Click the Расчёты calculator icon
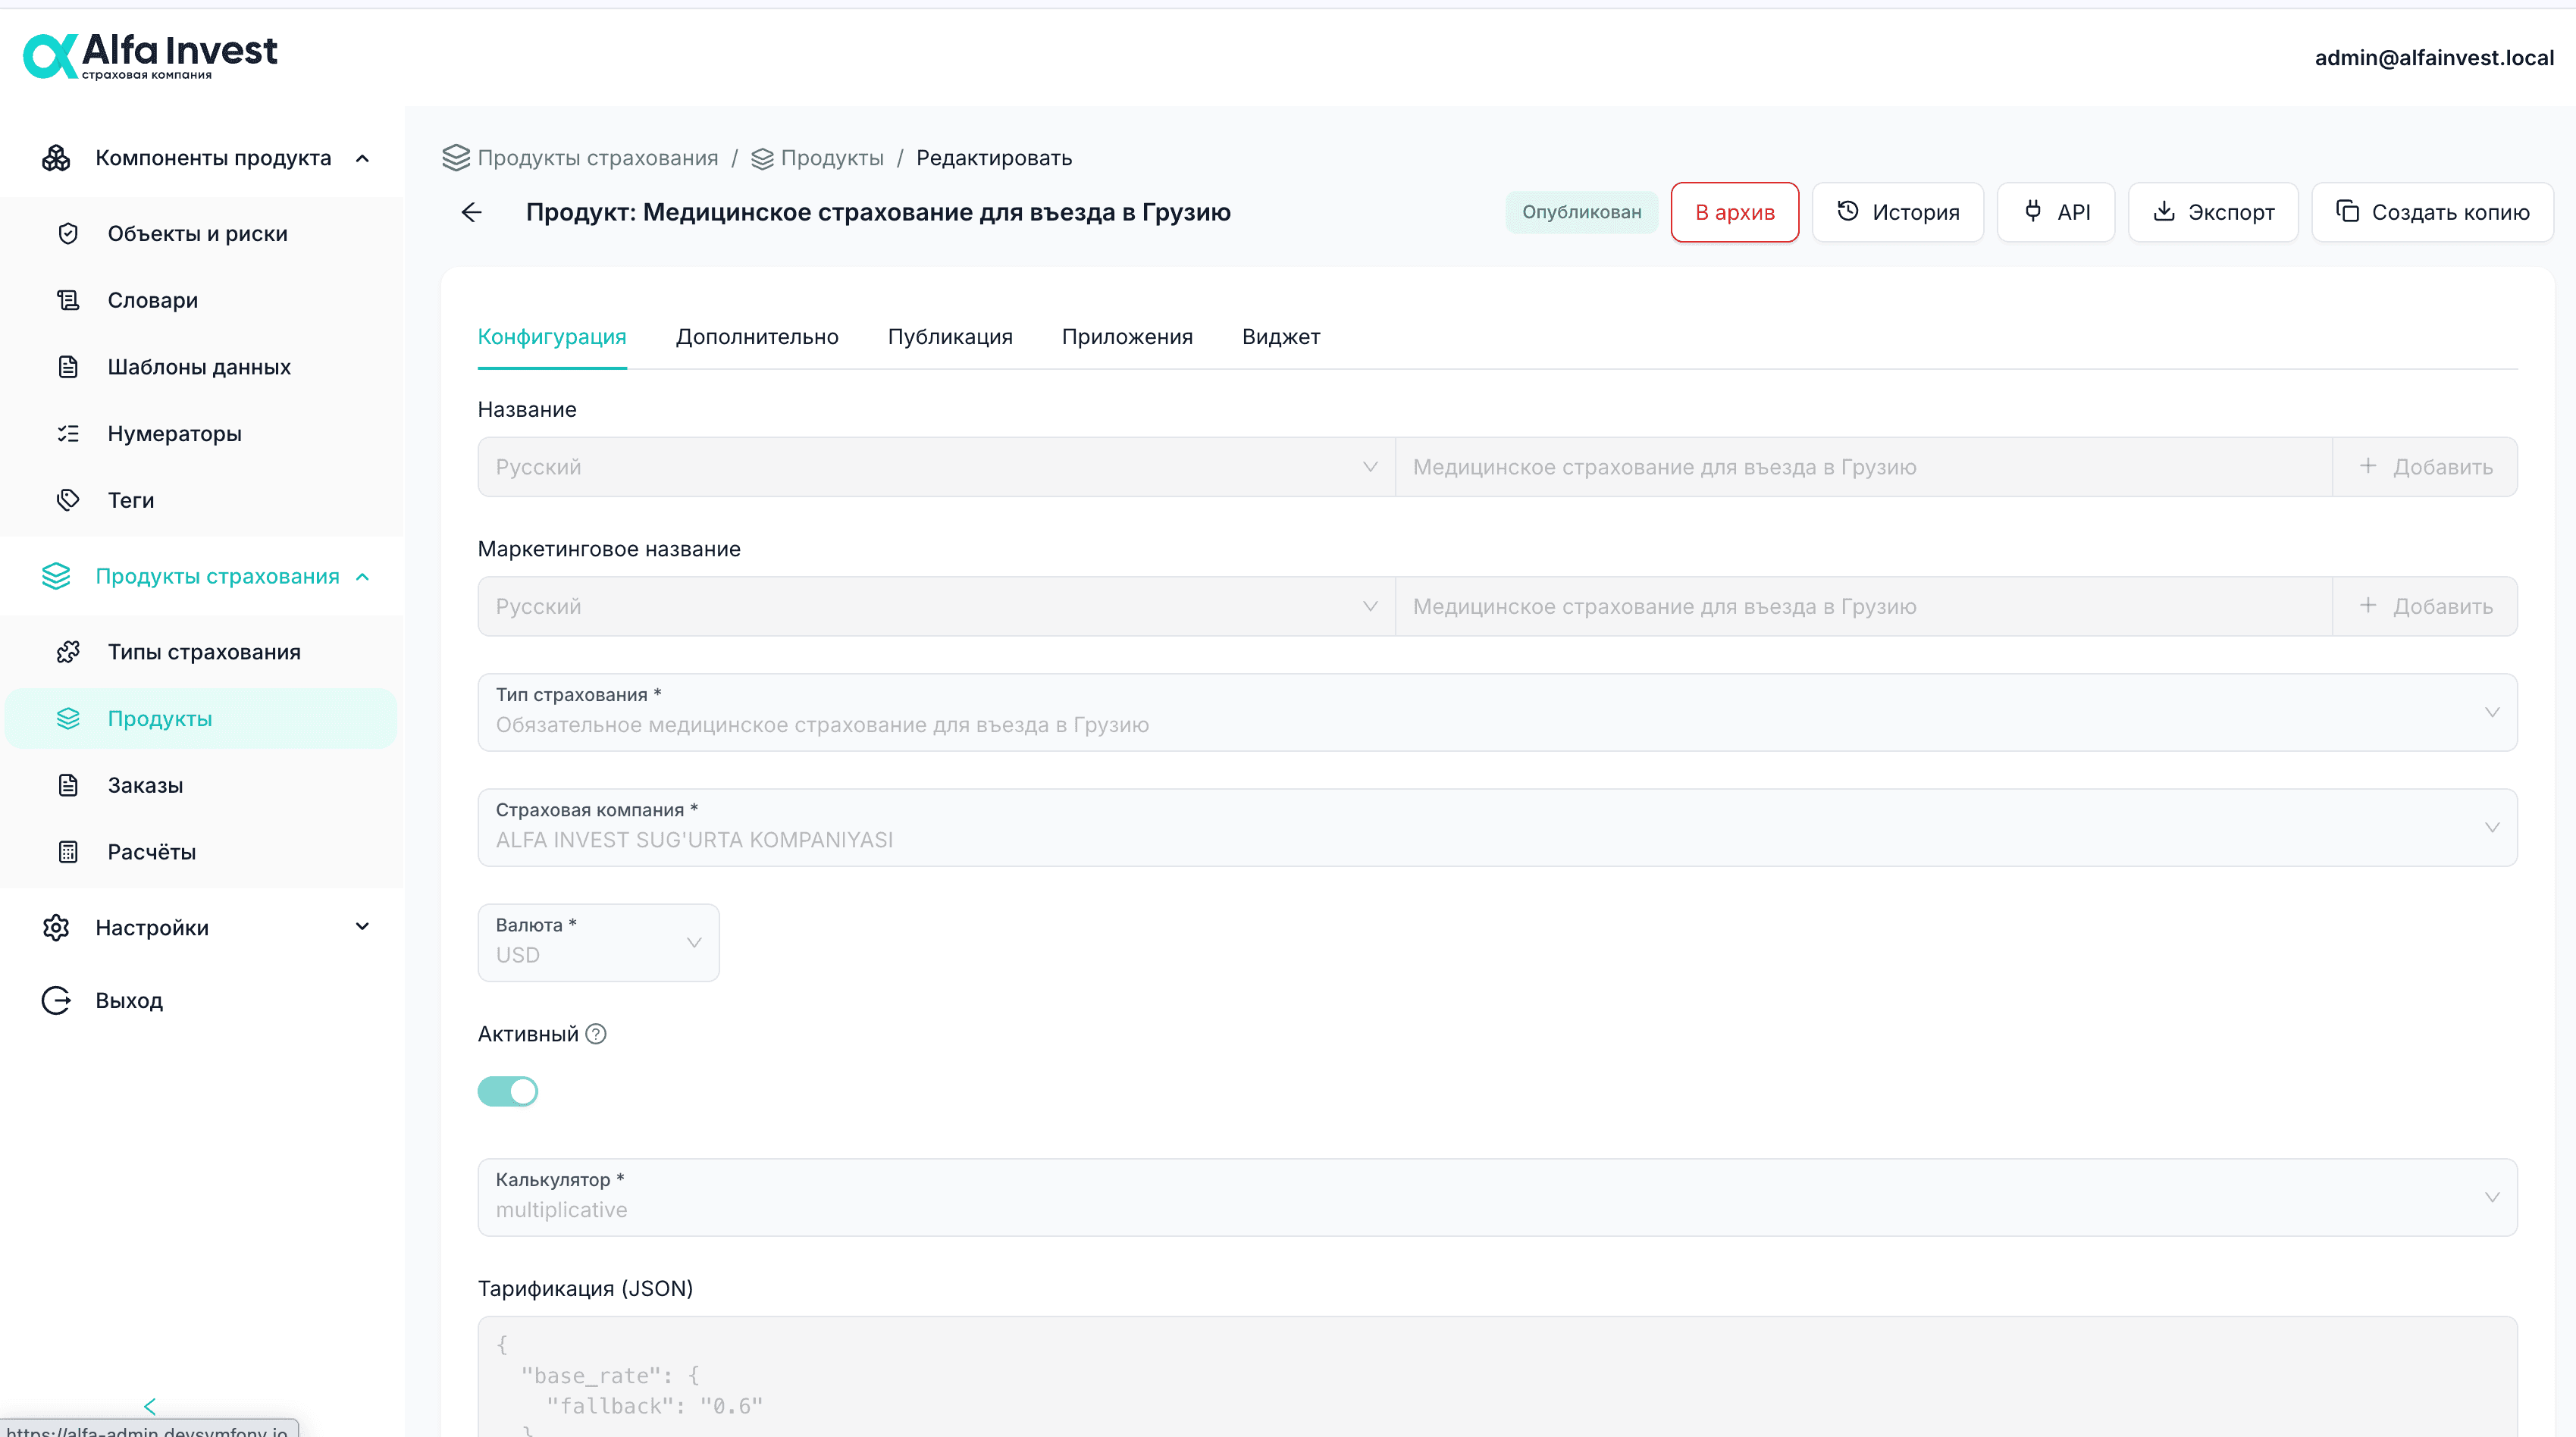The height and width of the screenshot is (1437, 2576). 68,852
